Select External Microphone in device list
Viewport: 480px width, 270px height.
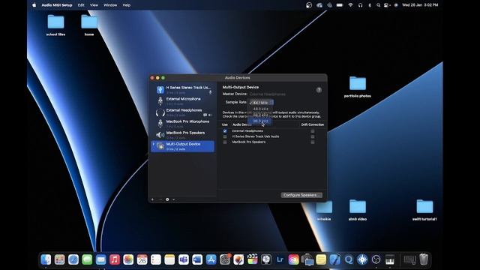pyautogui.click(x=183, y=100)
